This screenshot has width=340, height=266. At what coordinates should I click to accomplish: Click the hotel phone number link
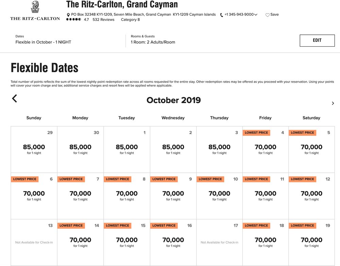[239, 15]
